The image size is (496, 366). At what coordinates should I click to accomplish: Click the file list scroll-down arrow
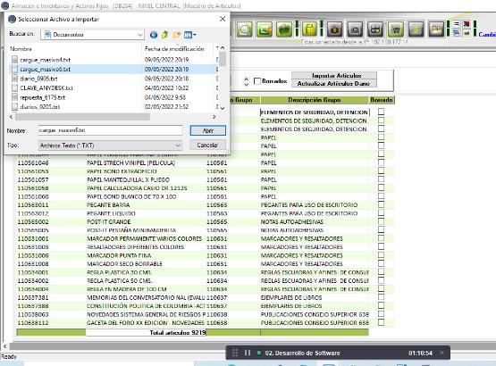tap(223, 108)
